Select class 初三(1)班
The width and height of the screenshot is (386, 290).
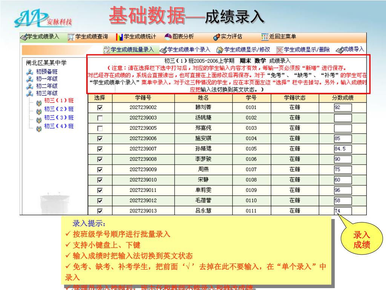click(59, 100)
